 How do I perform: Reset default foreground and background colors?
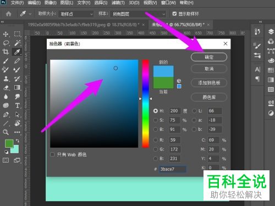pyautogui.click(x=6, y=152)
